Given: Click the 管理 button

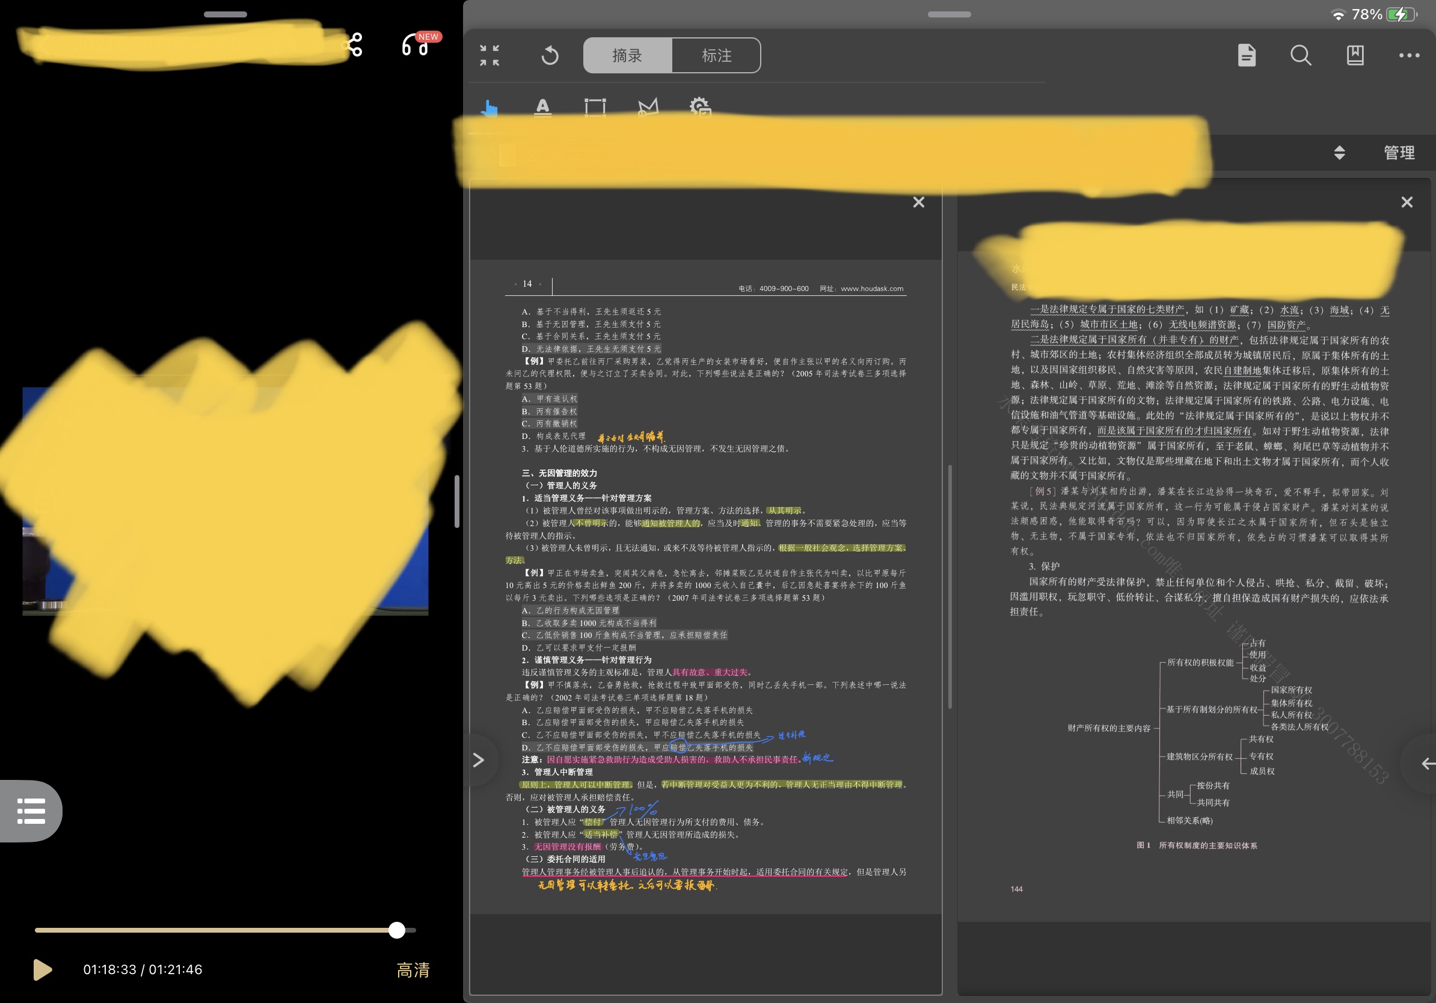Looking at the screenshot, I should click(x=1399, y=153).
